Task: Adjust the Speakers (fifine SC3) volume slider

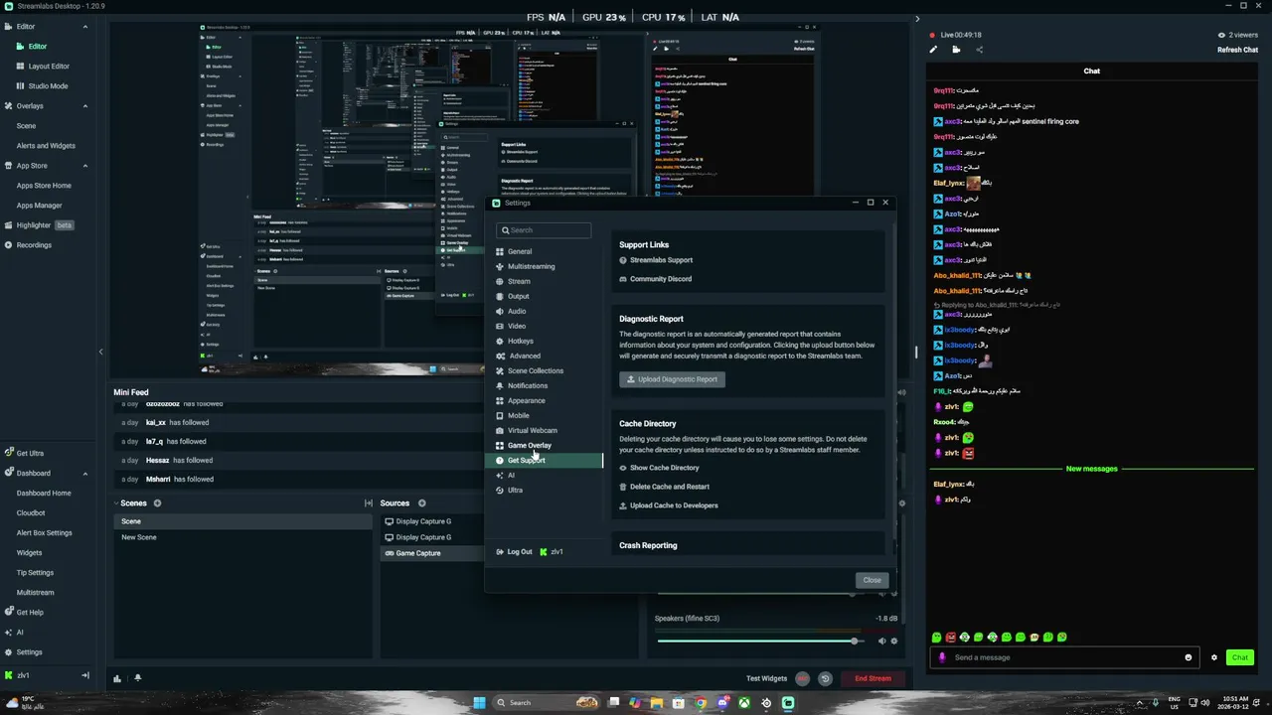Action: [760, 641]
